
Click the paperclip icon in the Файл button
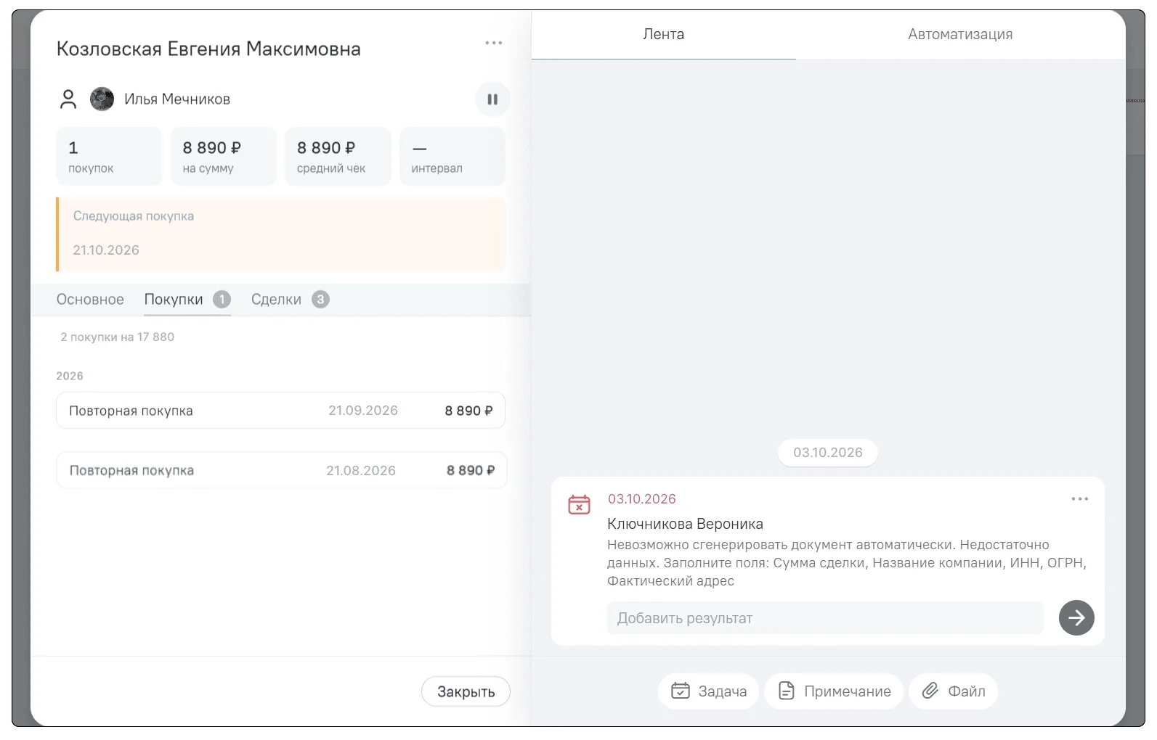(x=930, y=691)
